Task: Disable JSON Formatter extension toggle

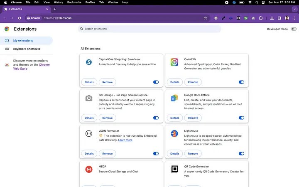Action: (156, 153)
